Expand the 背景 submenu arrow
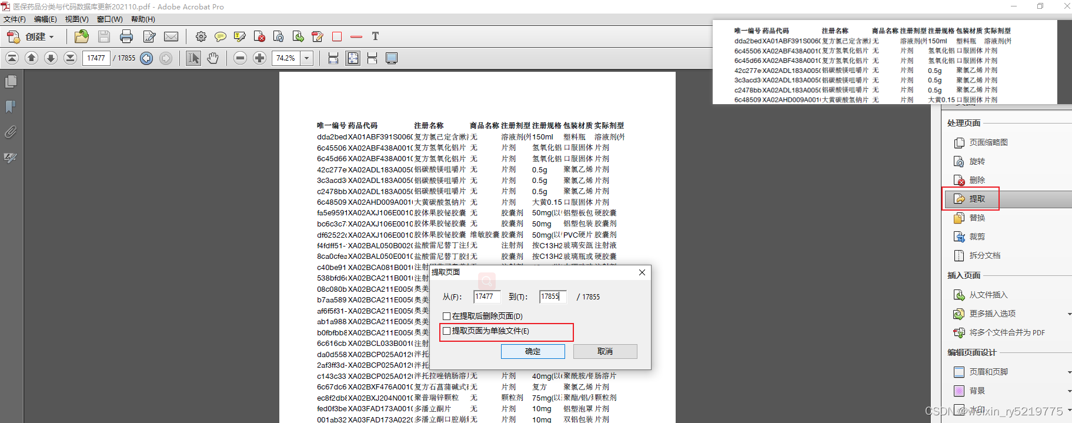The image size is (1072, 423). coord(1068,391)
